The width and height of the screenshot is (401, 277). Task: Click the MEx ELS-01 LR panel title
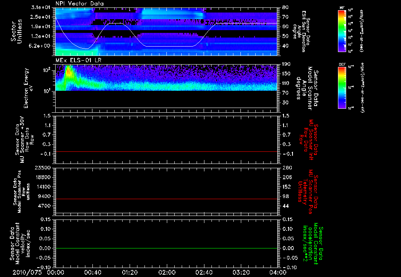78,60
